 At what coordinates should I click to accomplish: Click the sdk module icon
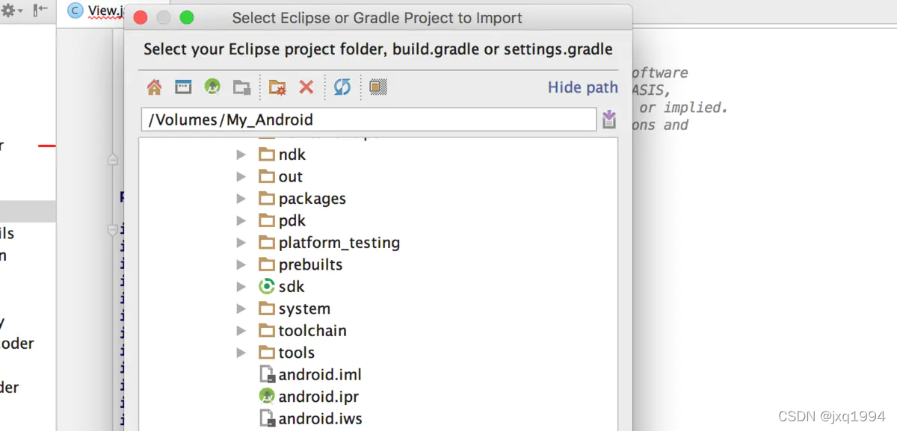pos(267,287)
